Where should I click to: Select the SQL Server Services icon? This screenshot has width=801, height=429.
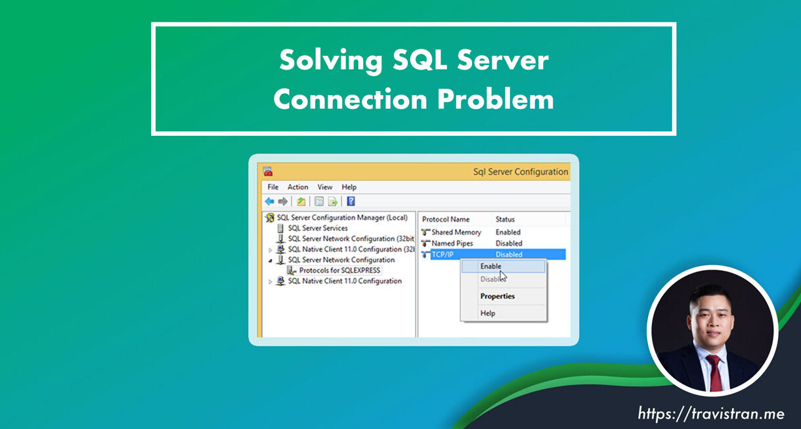click(280, 228)
